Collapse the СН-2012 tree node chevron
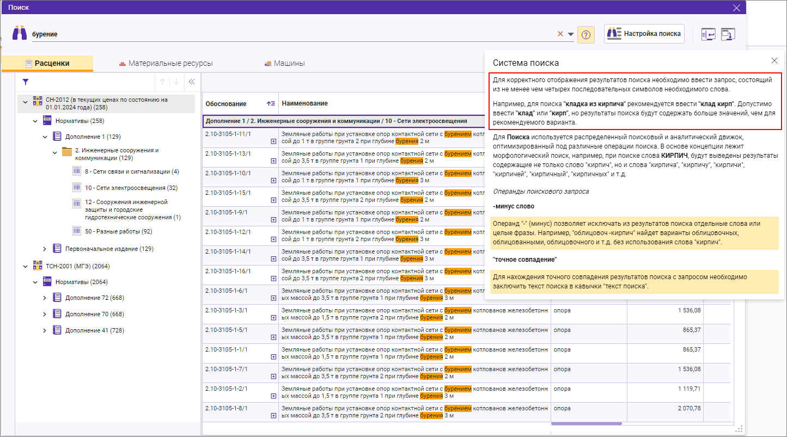This screenshot has width=787, height=437. coord(25,101)
